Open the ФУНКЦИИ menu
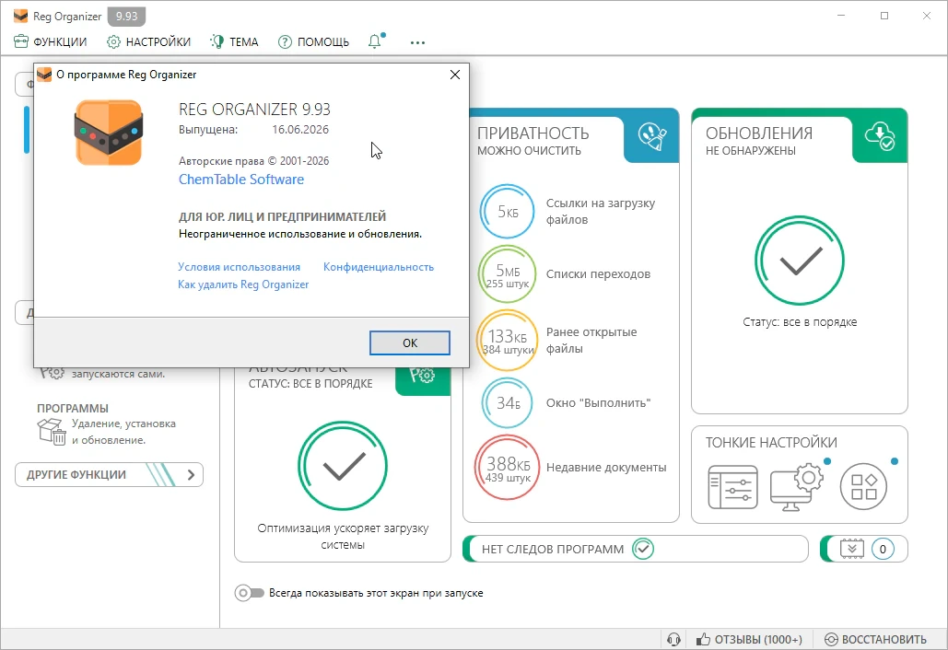 click(x=50, y=41)
